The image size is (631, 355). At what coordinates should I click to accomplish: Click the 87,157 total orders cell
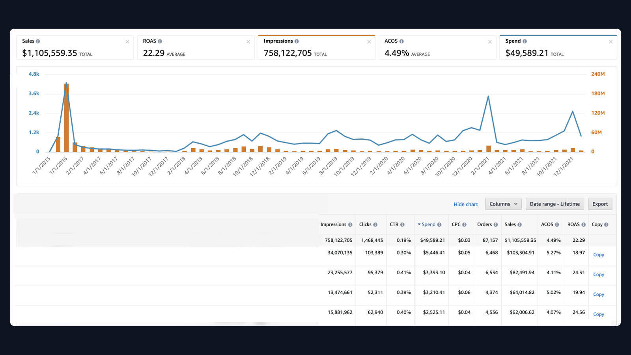pos(490,240)
